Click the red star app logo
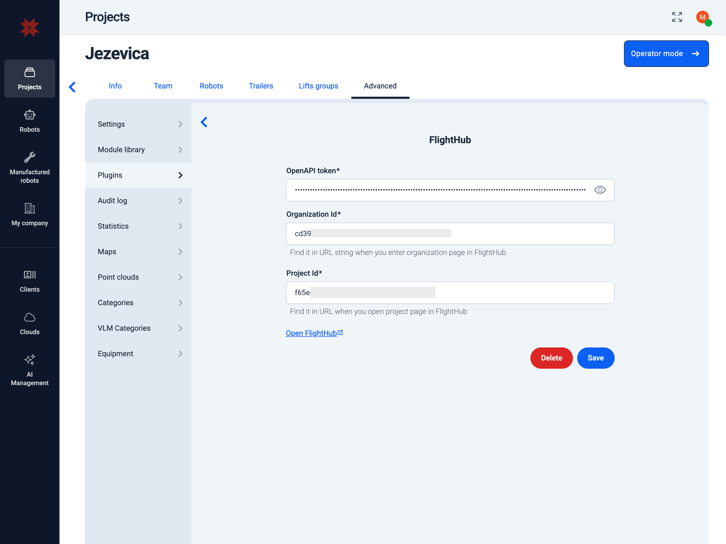 pos(29,28)
